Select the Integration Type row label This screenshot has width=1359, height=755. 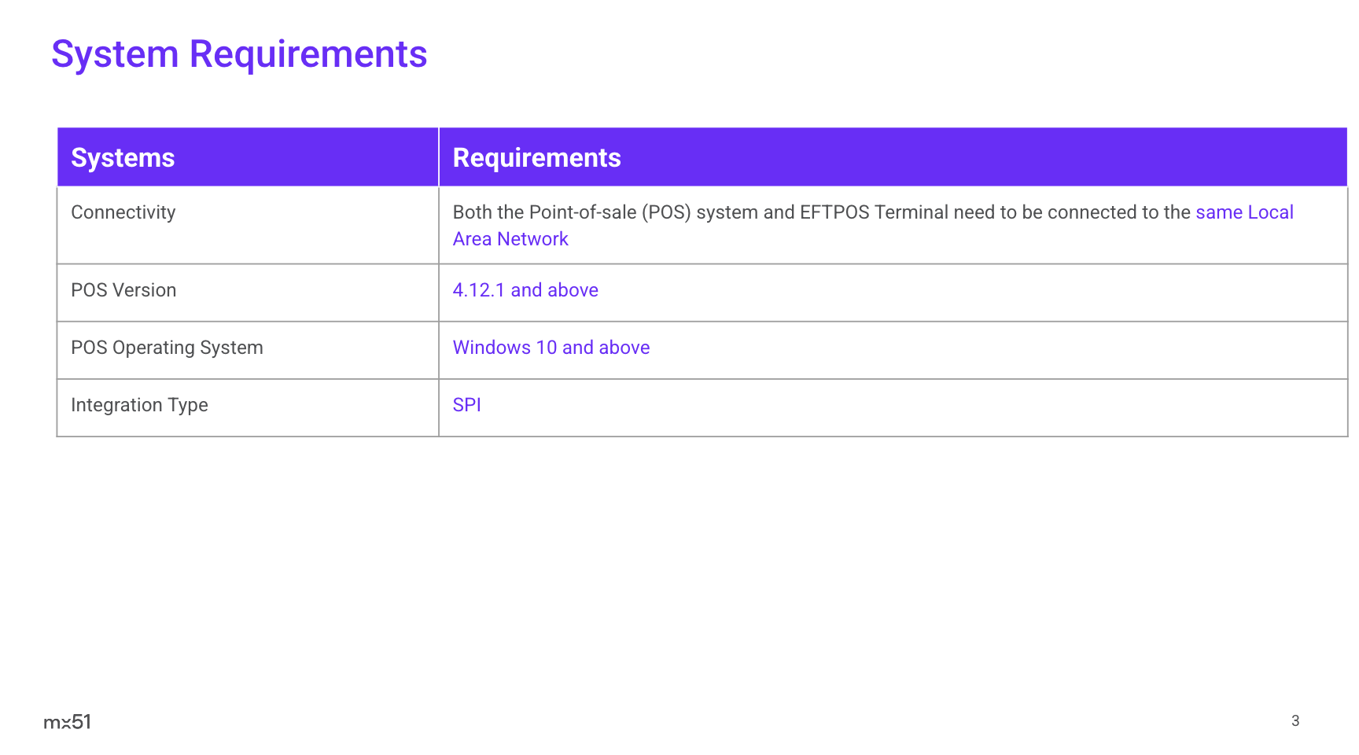pos(139,405)
